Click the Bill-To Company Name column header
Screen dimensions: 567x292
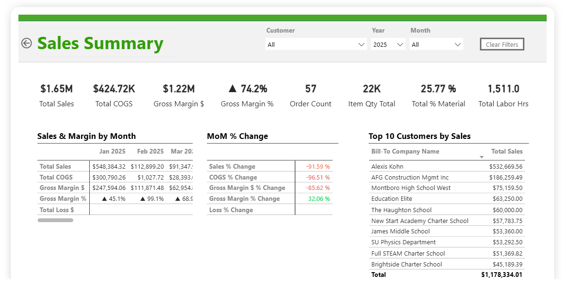click(x=405, y=151)
